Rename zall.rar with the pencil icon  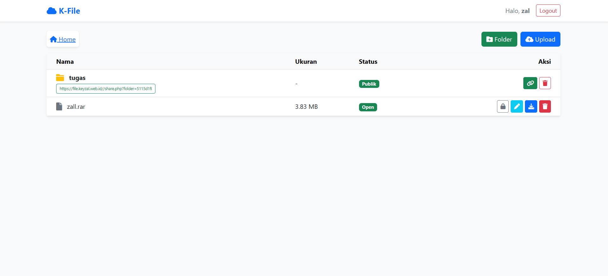pos(517,107)
